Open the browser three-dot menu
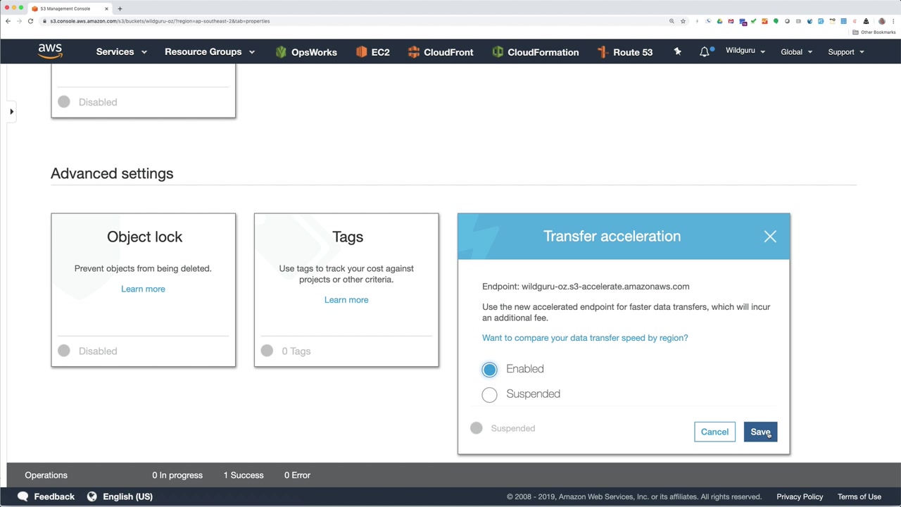 (893, 21)
